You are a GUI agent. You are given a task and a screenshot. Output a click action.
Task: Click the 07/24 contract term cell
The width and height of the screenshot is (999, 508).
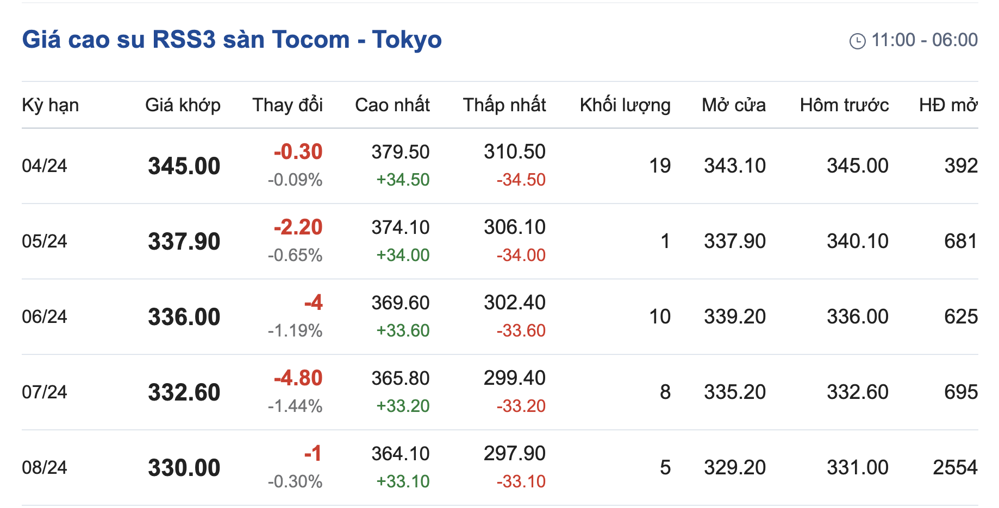click(45, 392)
